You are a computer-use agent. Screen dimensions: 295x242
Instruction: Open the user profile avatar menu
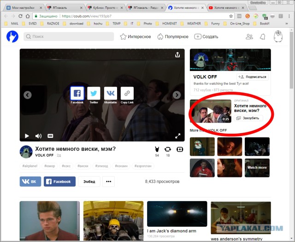click(278, 36)
